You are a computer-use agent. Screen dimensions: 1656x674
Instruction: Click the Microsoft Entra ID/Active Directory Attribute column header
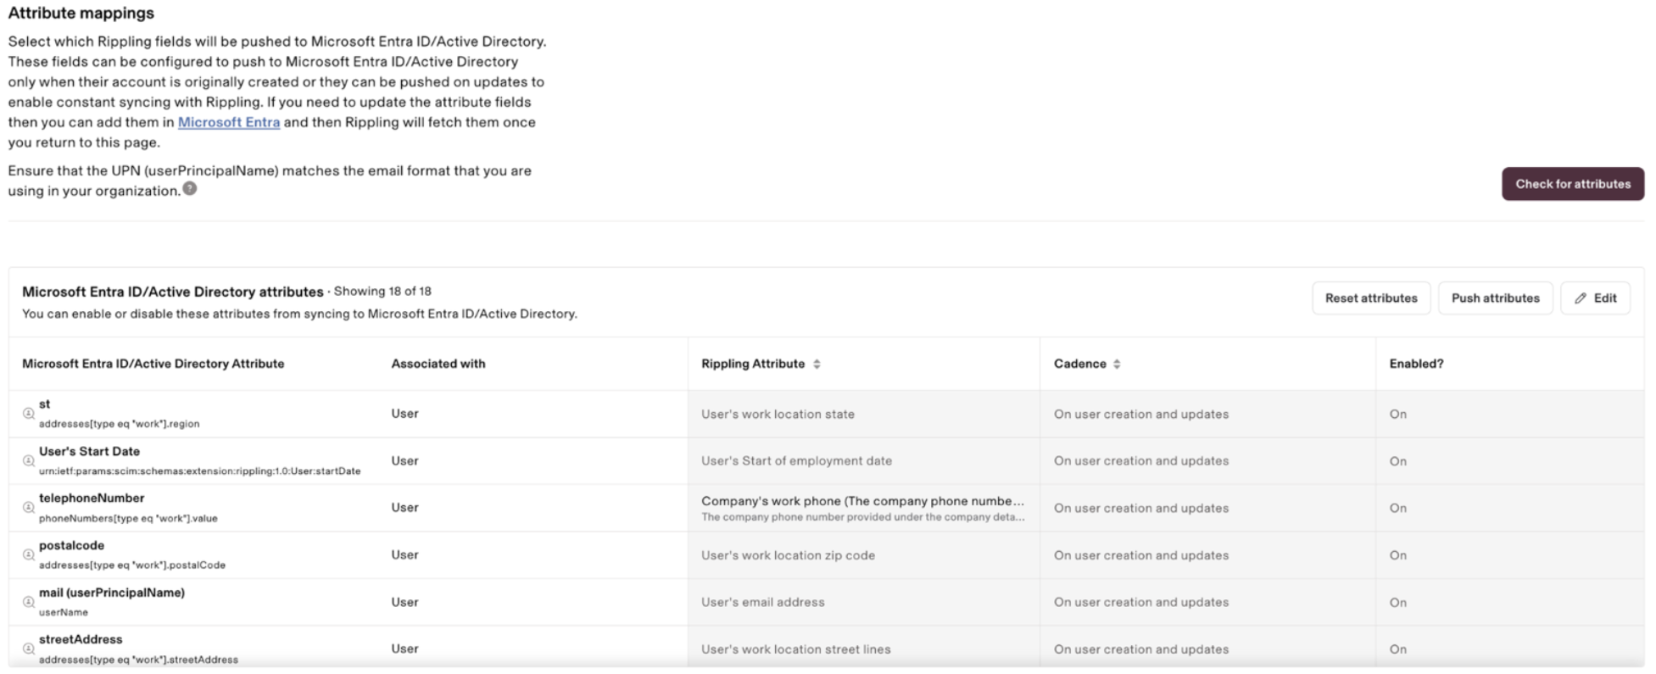153,364
